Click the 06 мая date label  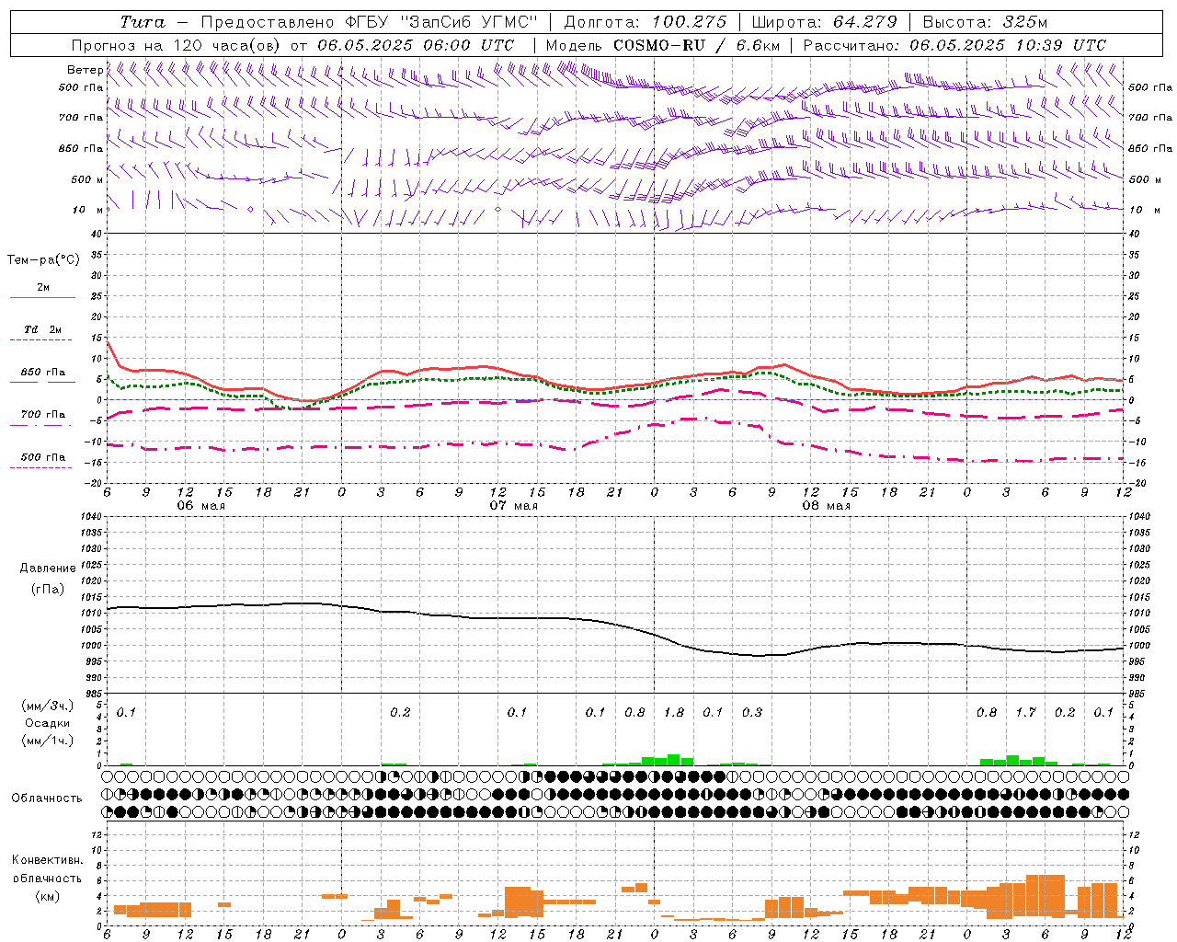tap(200, 506)
